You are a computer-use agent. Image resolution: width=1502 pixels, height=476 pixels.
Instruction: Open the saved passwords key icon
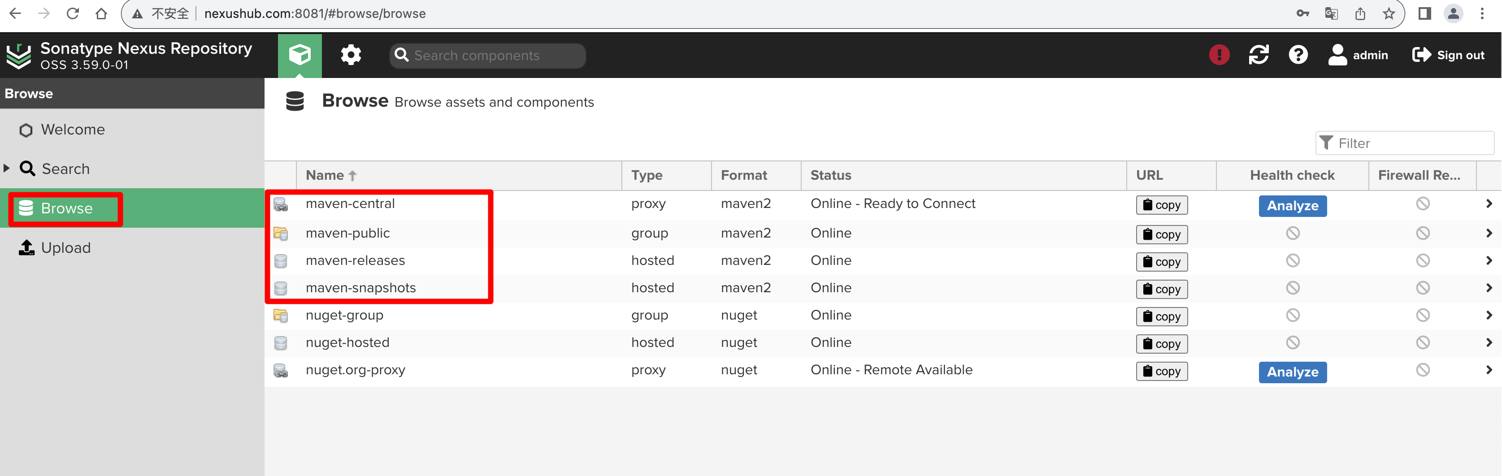coord(1302,13)
